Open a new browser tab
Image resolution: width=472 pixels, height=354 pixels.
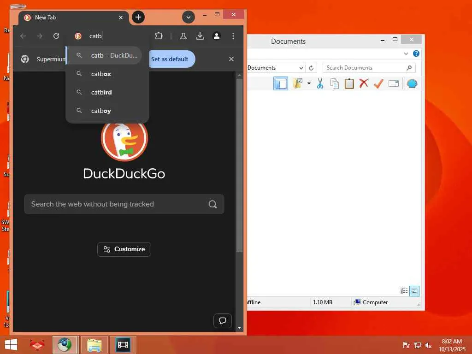click(x=138, y=17)
